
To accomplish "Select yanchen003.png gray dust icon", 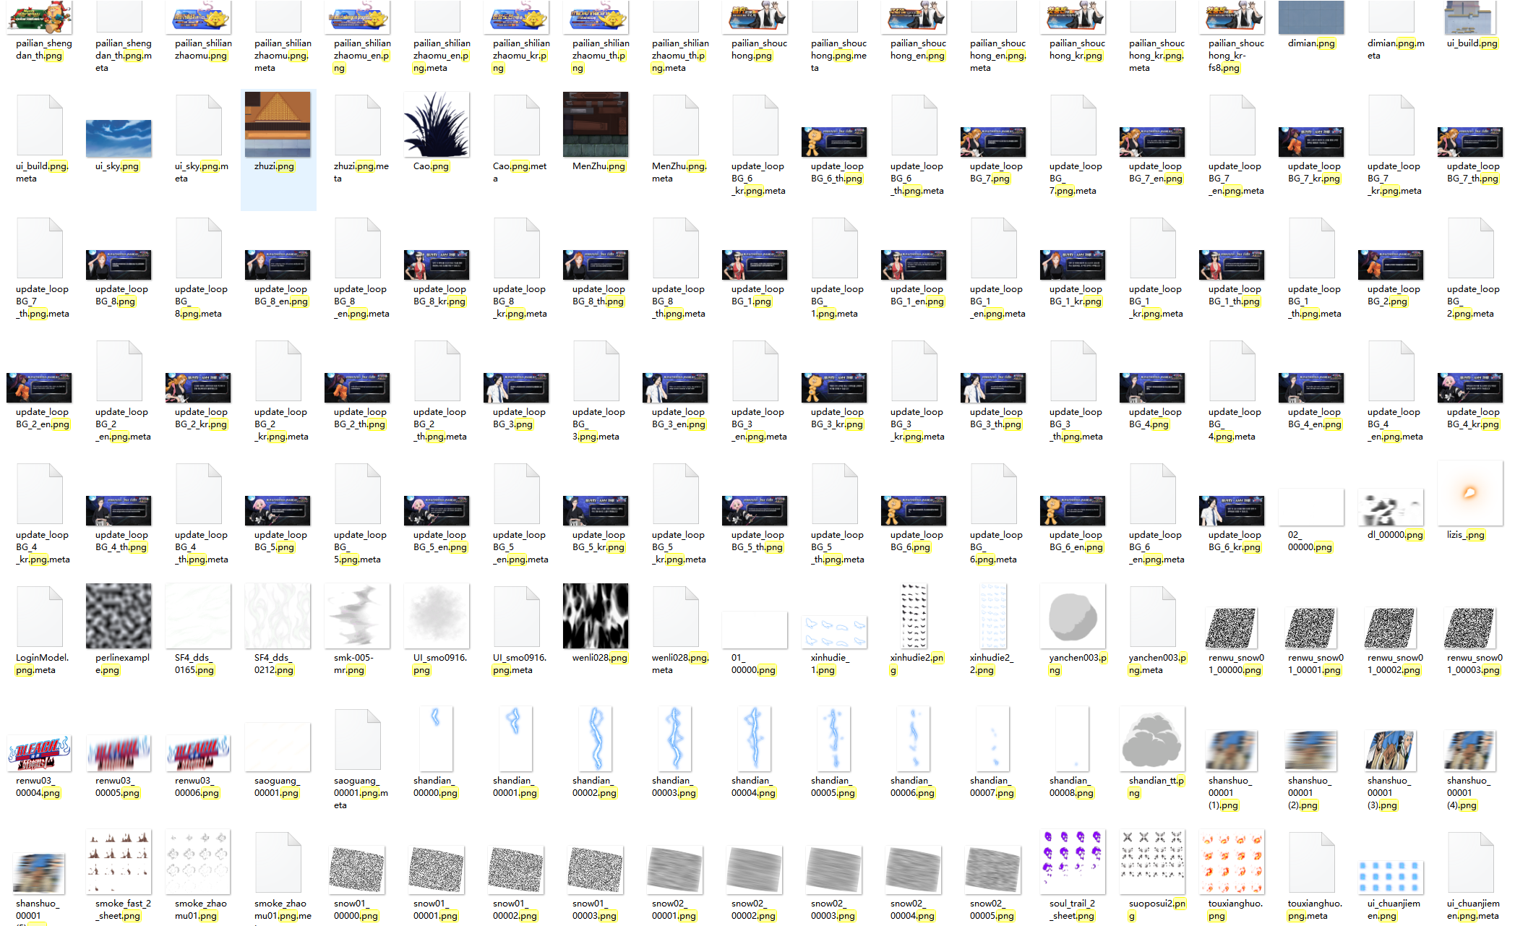I will 1073,616.
